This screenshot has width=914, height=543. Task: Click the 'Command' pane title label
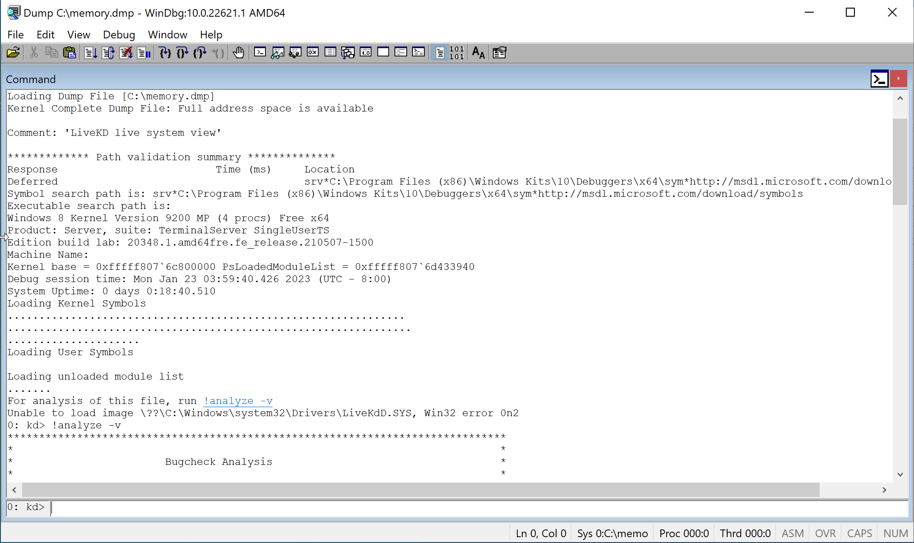(31, 79)
